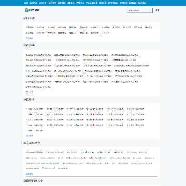Open the 'CFO' English term link
Screen dimensions: 186x186
(x=60, y=158)
